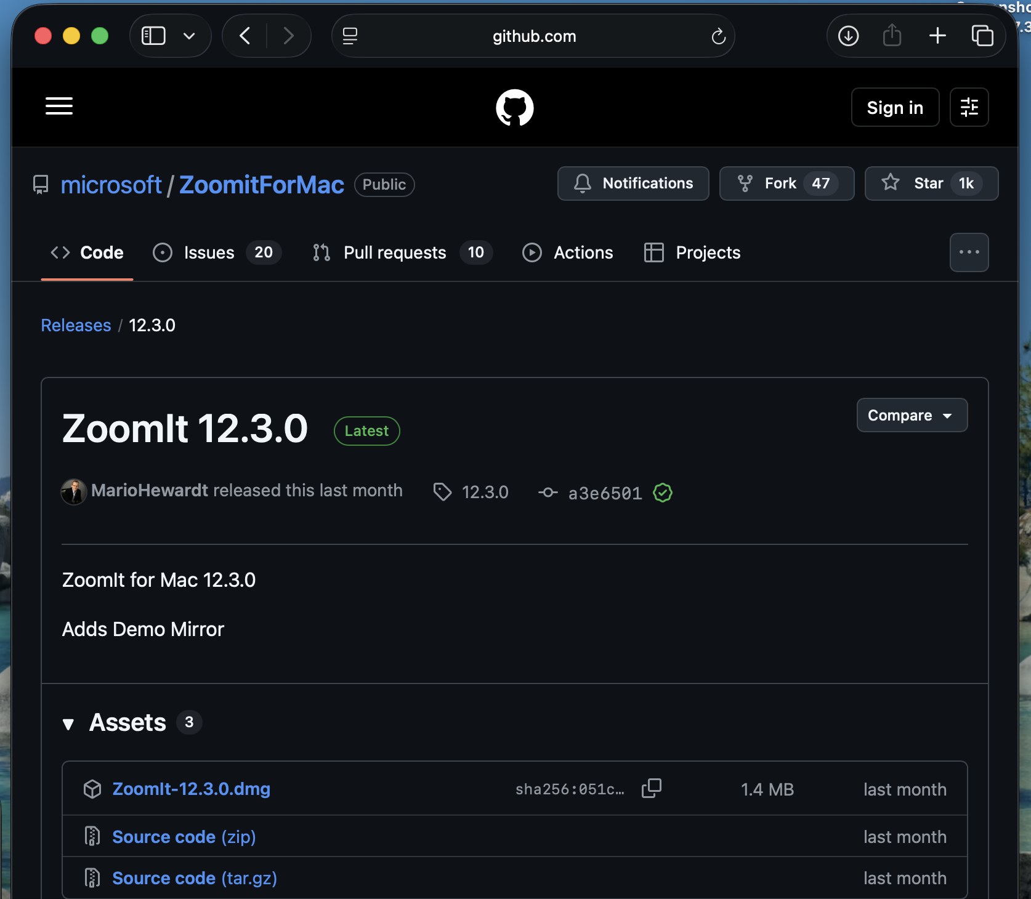Open additional repo navigation options menu
Viewport: 1031px width, 899px height.
pyautogui.click(x=969, y=252)
